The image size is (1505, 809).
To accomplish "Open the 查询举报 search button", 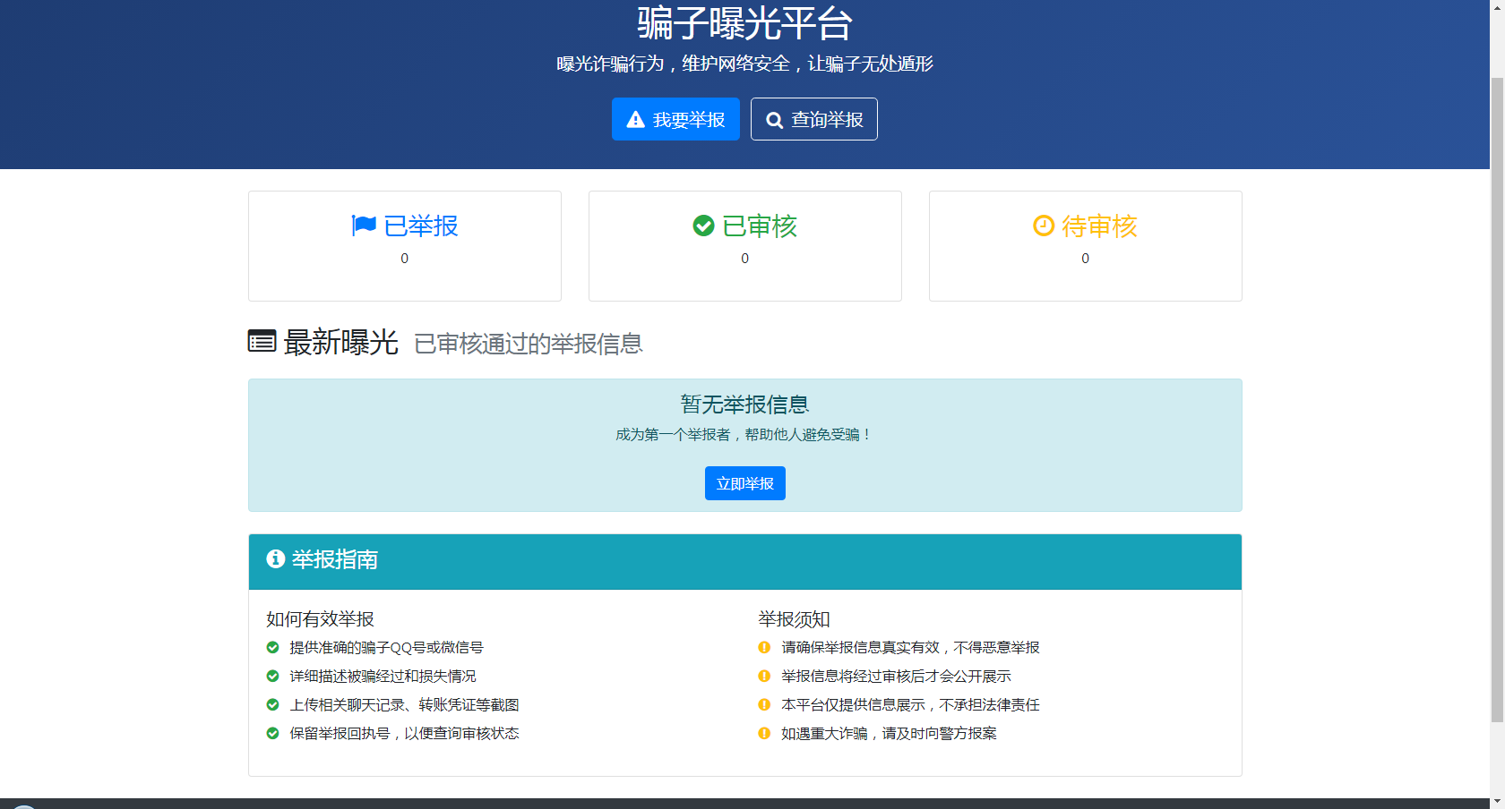I will click(x=813, y=119).
